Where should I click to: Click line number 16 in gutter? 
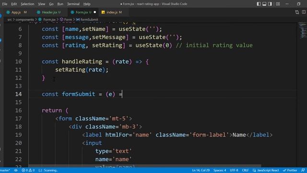(18, 111)
